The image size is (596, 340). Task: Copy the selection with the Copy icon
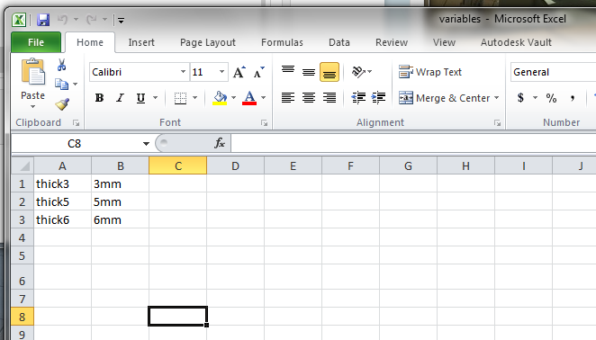61,84
